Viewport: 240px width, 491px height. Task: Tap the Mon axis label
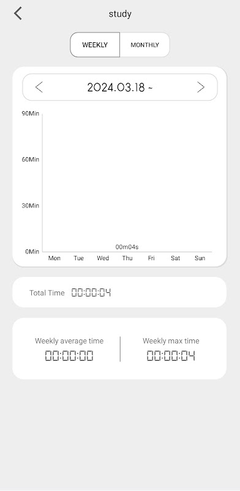[x=54, y=258]
